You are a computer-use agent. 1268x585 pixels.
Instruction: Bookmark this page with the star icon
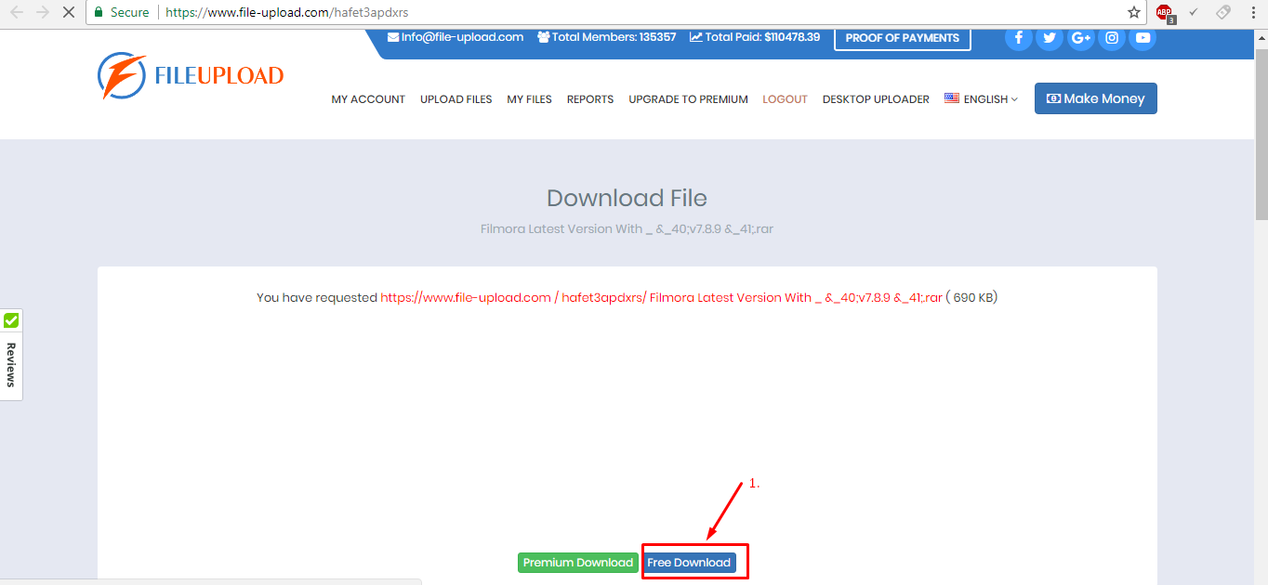coord(1134,13)
